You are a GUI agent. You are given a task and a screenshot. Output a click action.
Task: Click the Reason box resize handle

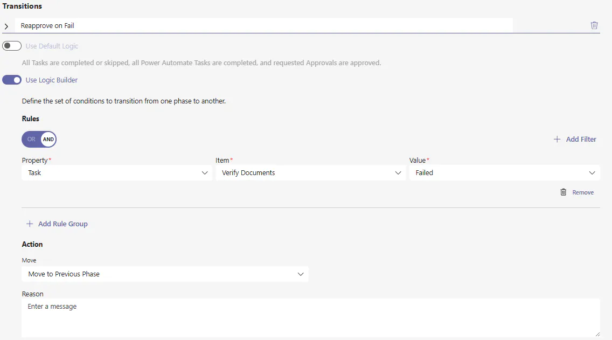tap(597, 335)
